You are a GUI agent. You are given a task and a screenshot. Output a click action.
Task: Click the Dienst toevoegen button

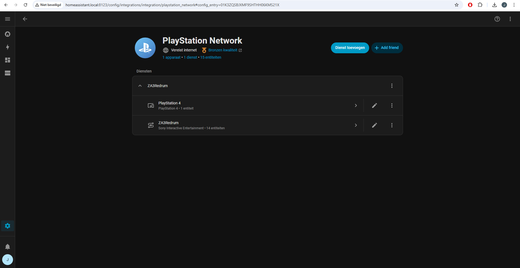point(350,48)
